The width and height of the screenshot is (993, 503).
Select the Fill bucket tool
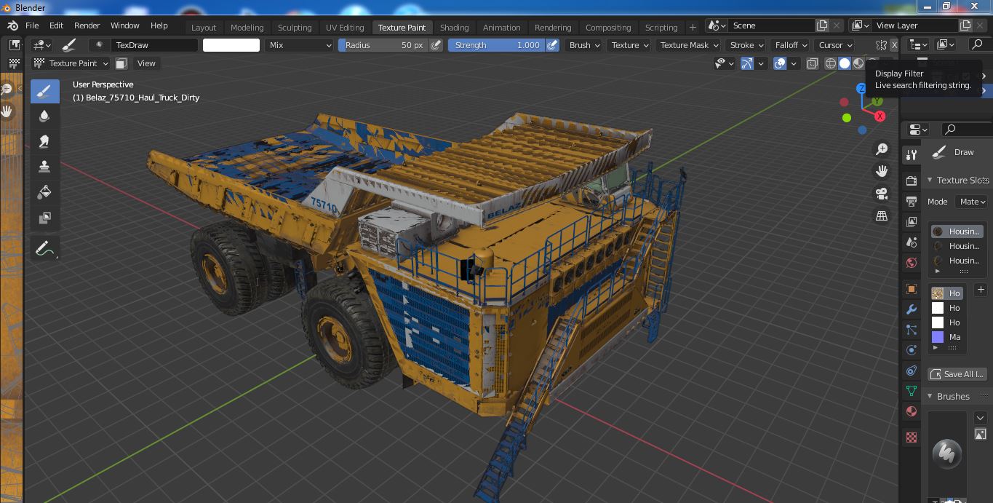[44, 192]
